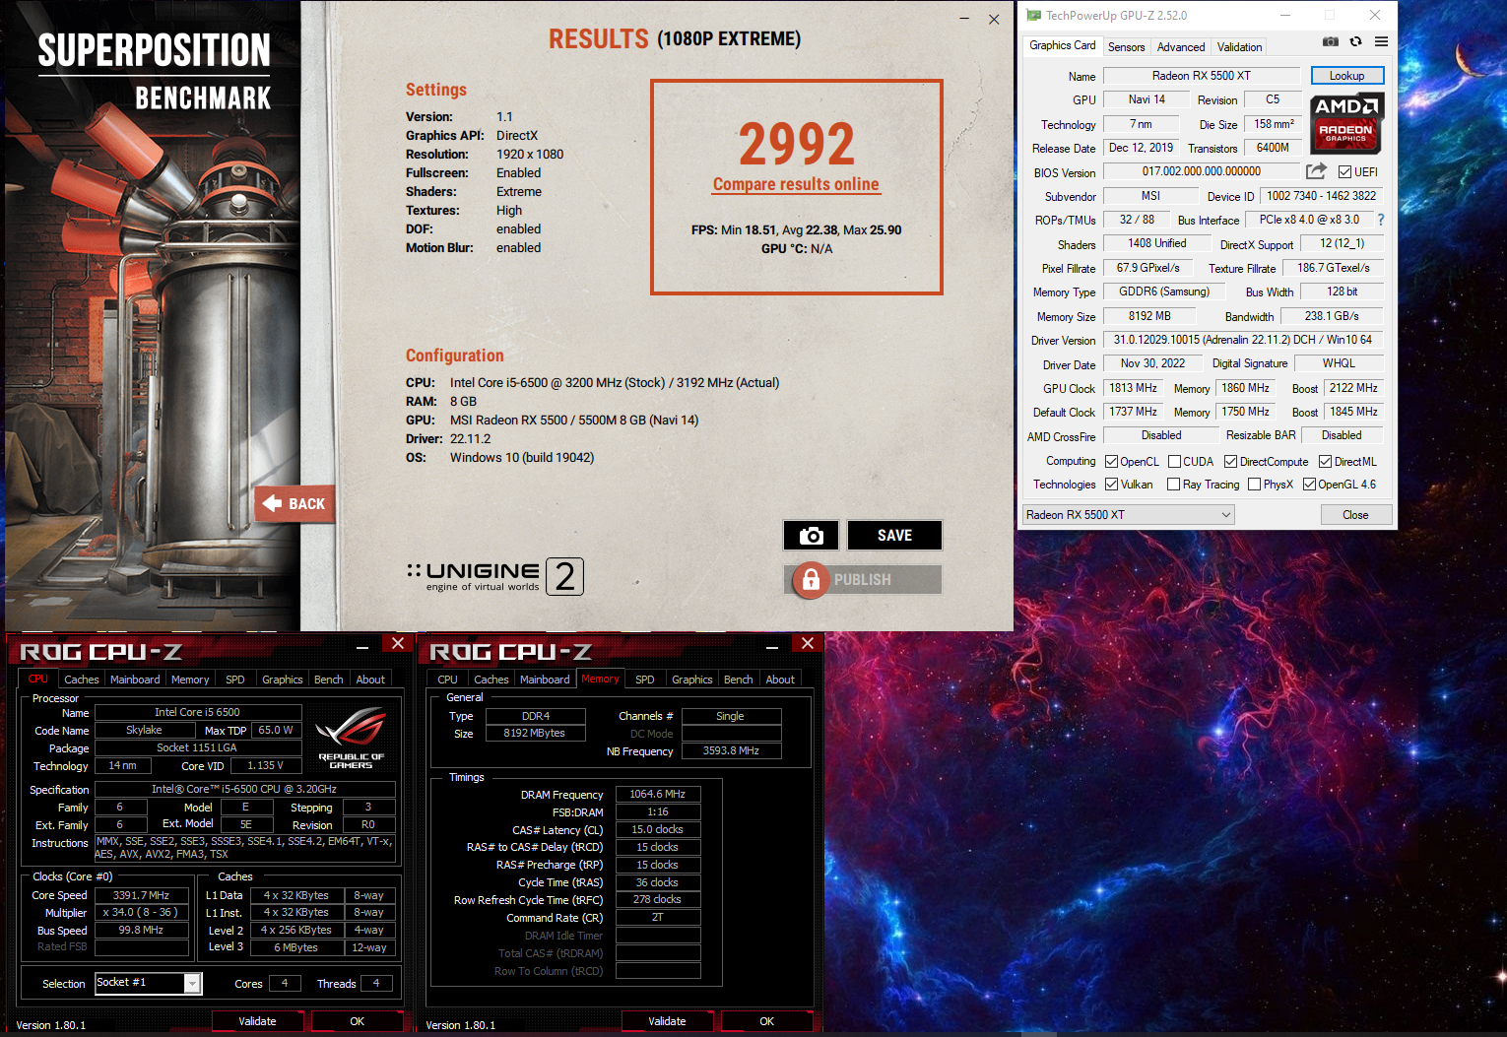Click the SAVE button in Superposition
The width and height of the screenshot is (1507, 1037).
click(x=894, y=535)
